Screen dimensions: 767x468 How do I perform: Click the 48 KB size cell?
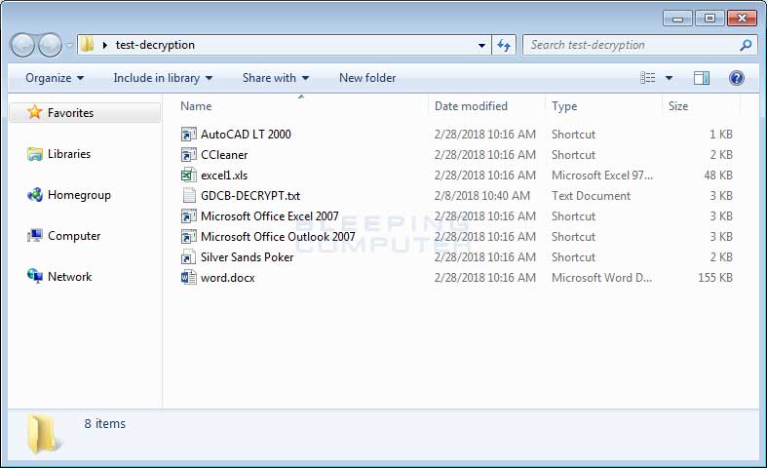coord(718,175)
